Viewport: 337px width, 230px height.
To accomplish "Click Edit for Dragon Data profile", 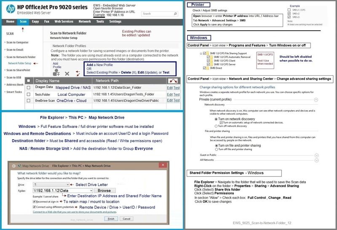I will pos(170,88).
